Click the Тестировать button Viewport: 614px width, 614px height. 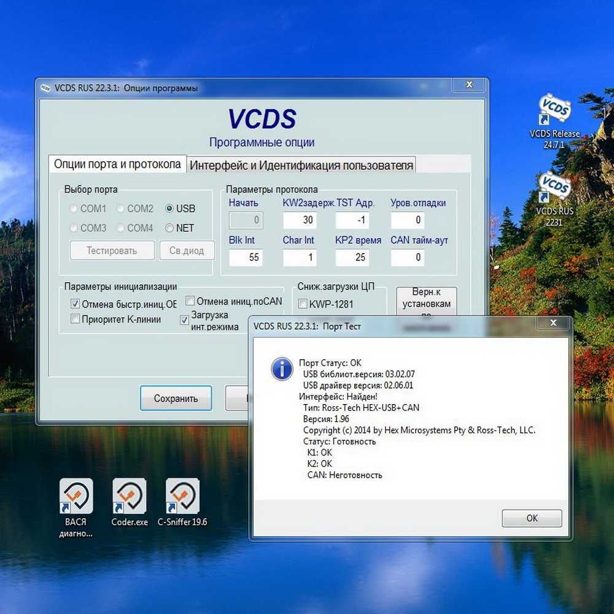(x=112, y=251)
